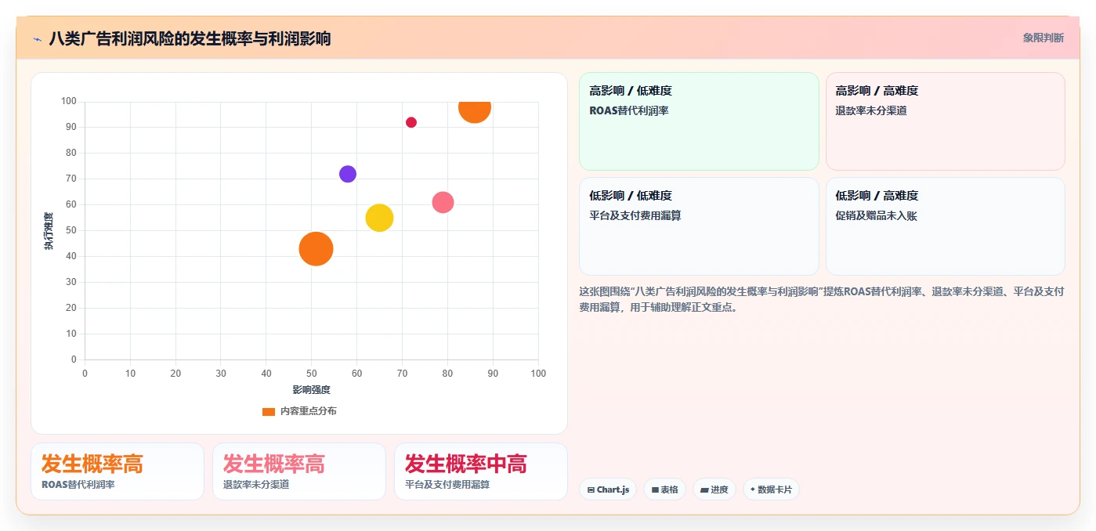Click the pink 发生概率高 card for 退款率未分渠道

tap(299, 471)
